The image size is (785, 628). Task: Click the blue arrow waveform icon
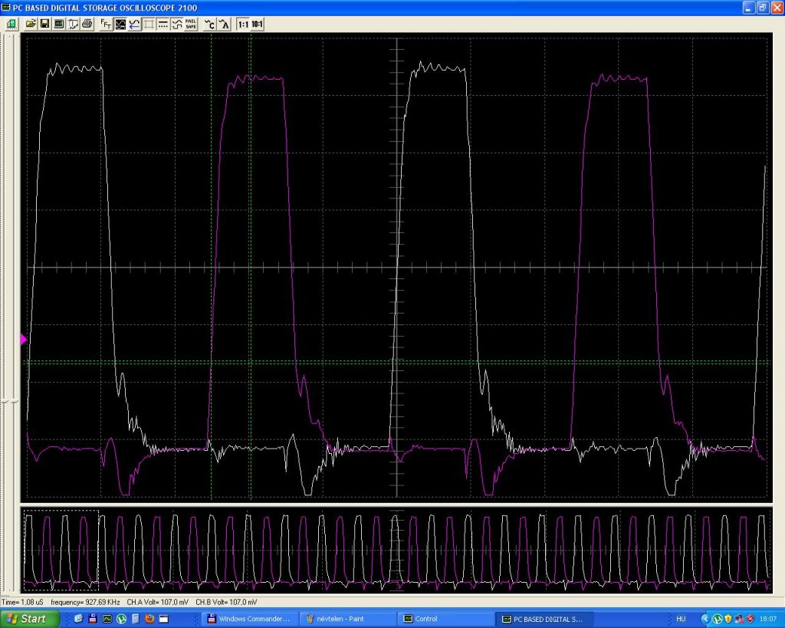pyautogui.click(x=134, y=24)
